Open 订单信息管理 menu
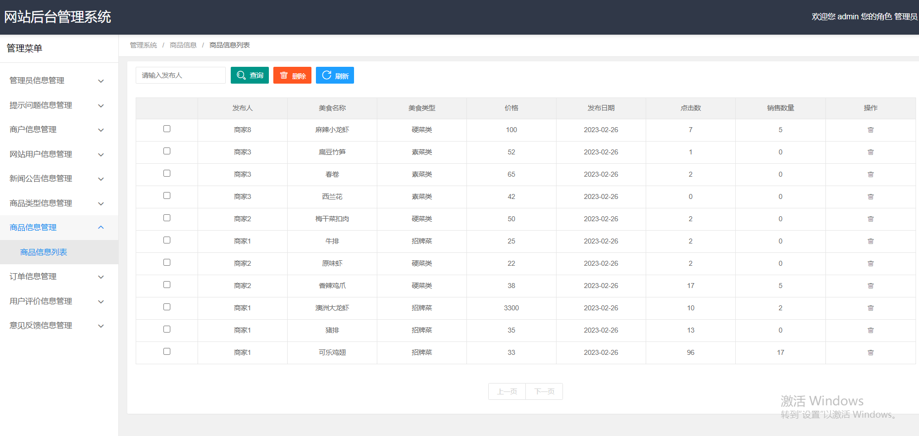The height and width of the screenshot is (436, 919). (x=59, y=277)
